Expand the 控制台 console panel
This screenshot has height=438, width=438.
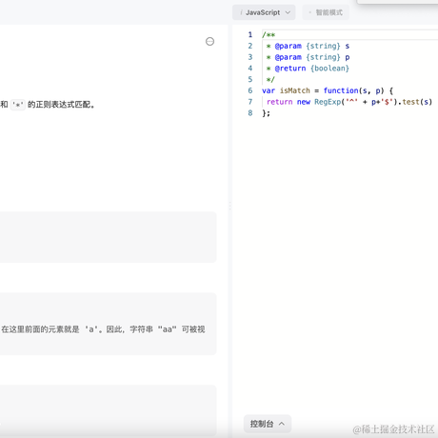[268, 424]
